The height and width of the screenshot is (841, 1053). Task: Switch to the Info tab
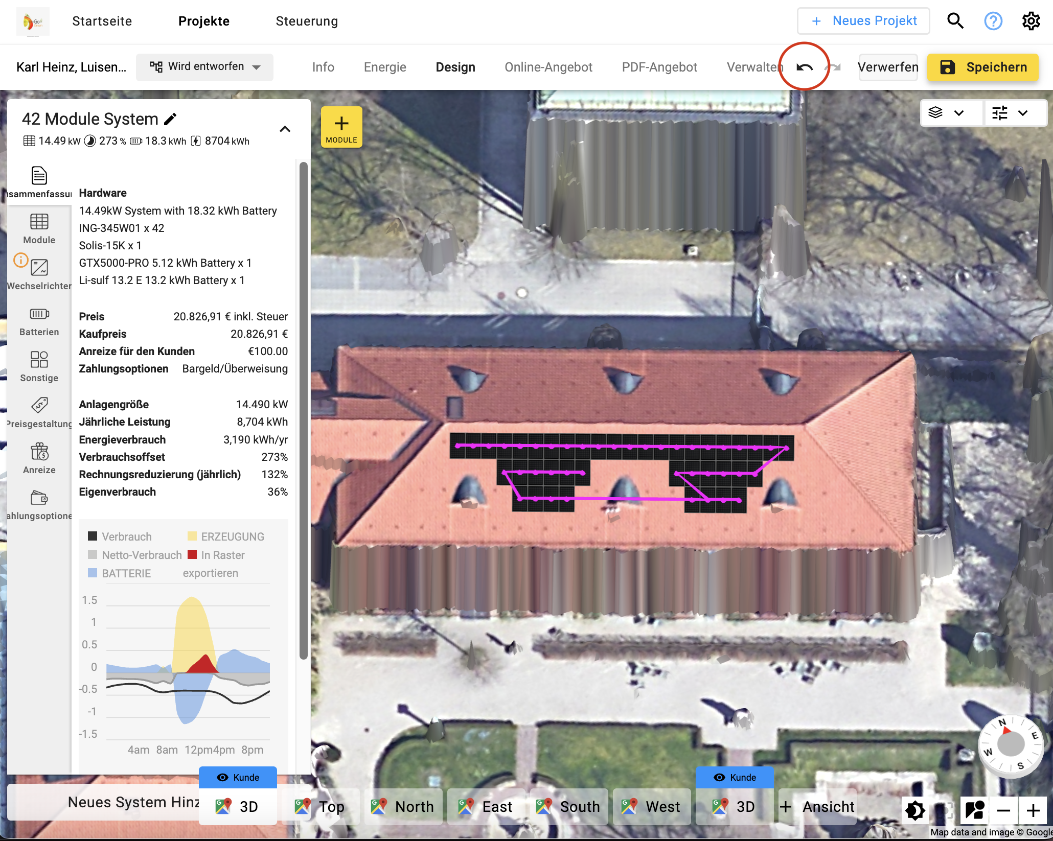click(x=323, y=67)
